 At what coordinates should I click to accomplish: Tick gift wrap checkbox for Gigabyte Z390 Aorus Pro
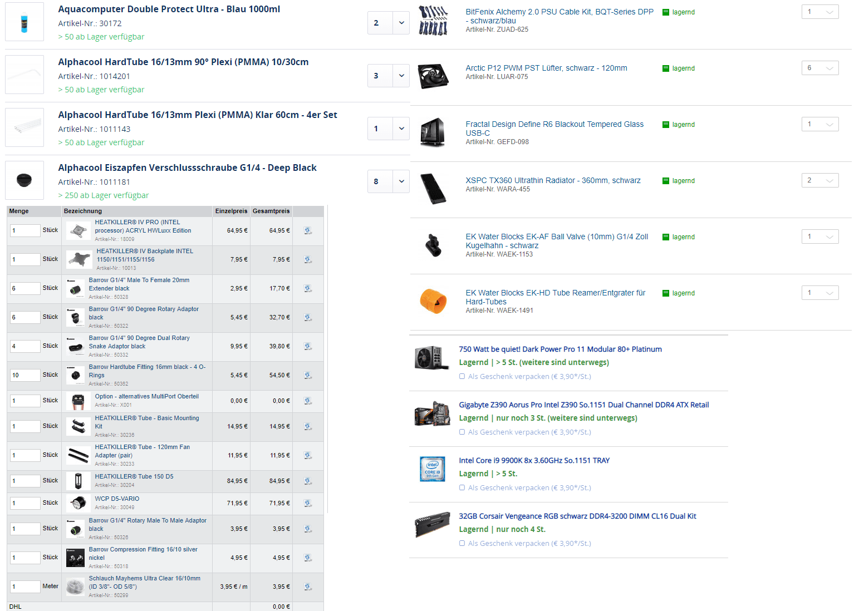tap(462, 432)
